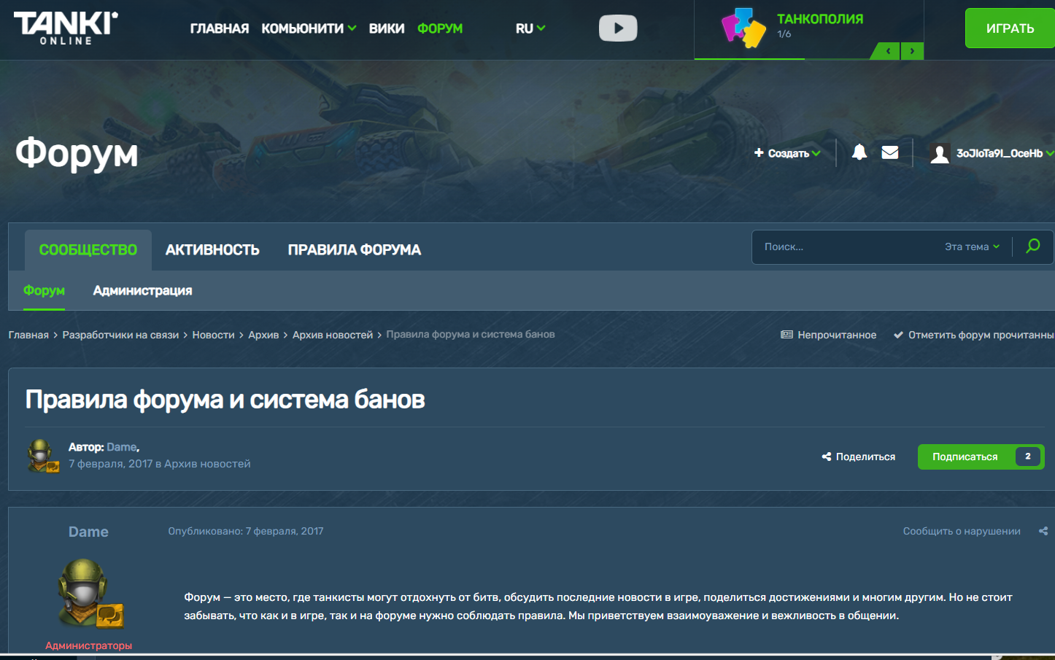
Task: Open the RU language selector
Action: tap(530, 28)
